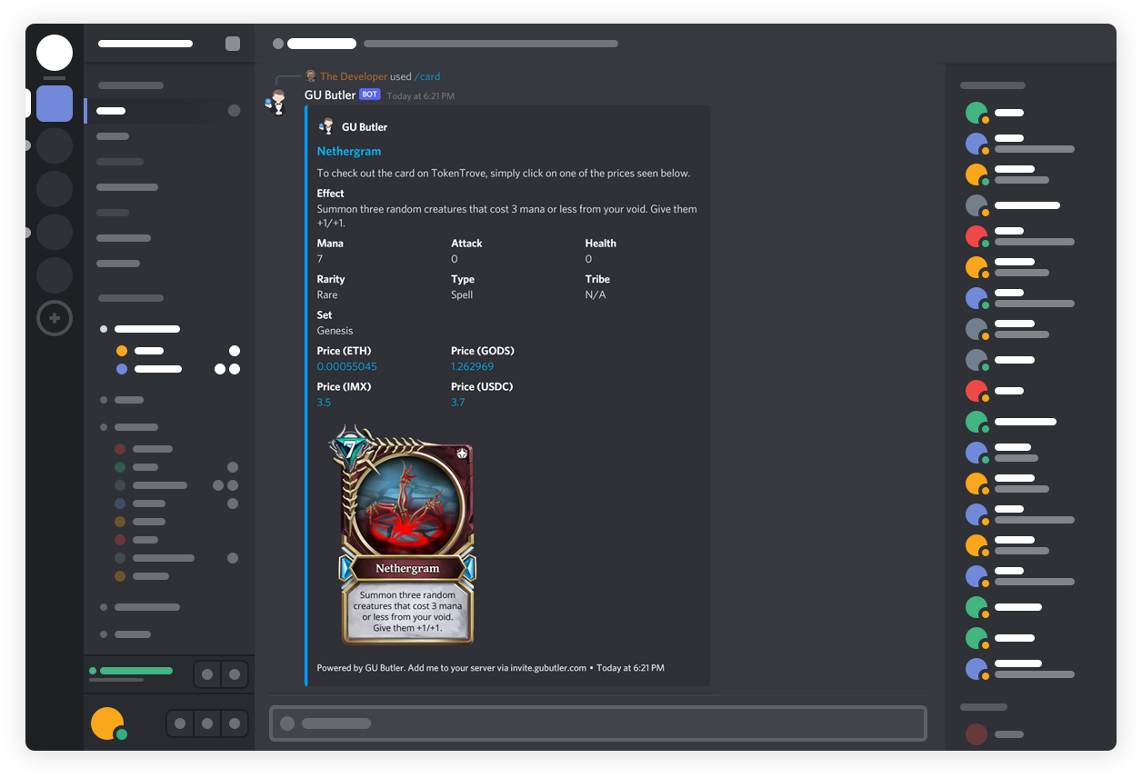Click the green voice connection status bar
Screen dimensions: 1142x778
click(x=136, y=671)
